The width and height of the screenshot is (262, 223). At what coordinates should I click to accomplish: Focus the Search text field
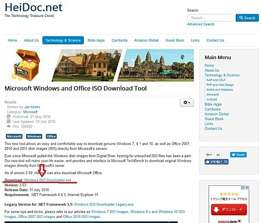pos(211,18)
